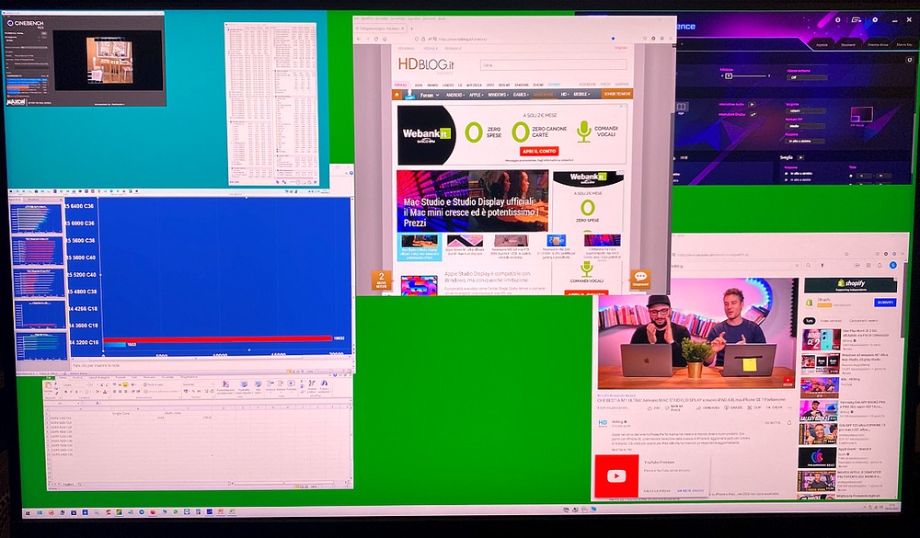Click the blue Shopify 'Iscriviti' button
Image resolution: width=920 pixels, height=538 pixels.
click(885, 303)
